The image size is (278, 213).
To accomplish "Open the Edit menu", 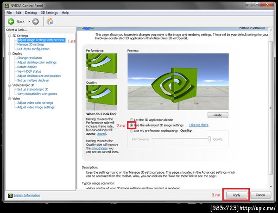I will pyautogui.click(x=18, y=13).
